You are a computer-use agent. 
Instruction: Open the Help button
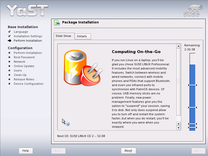coord(26,151)
